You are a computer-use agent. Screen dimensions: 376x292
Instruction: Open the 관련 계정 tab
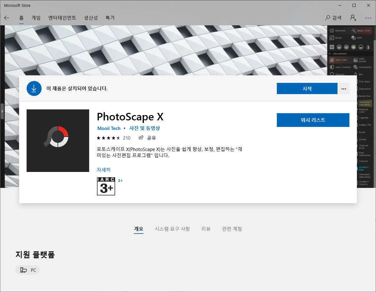(232, 229)
